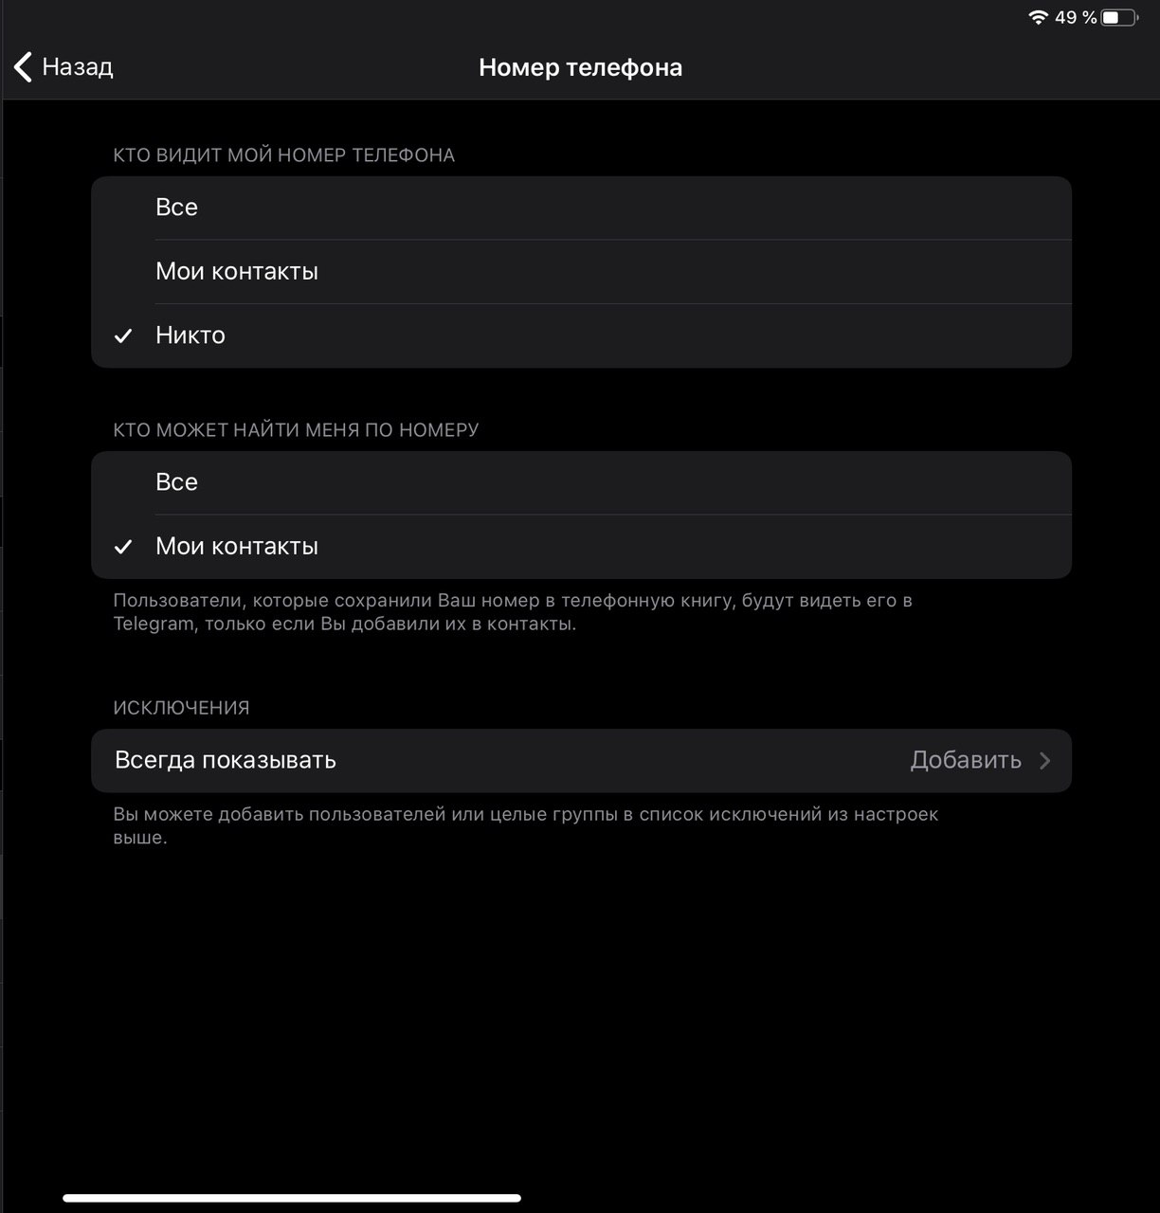Go back with the Назад chevron arrow
This screenshot has height=1213, width=1160.
click(24, 67)
